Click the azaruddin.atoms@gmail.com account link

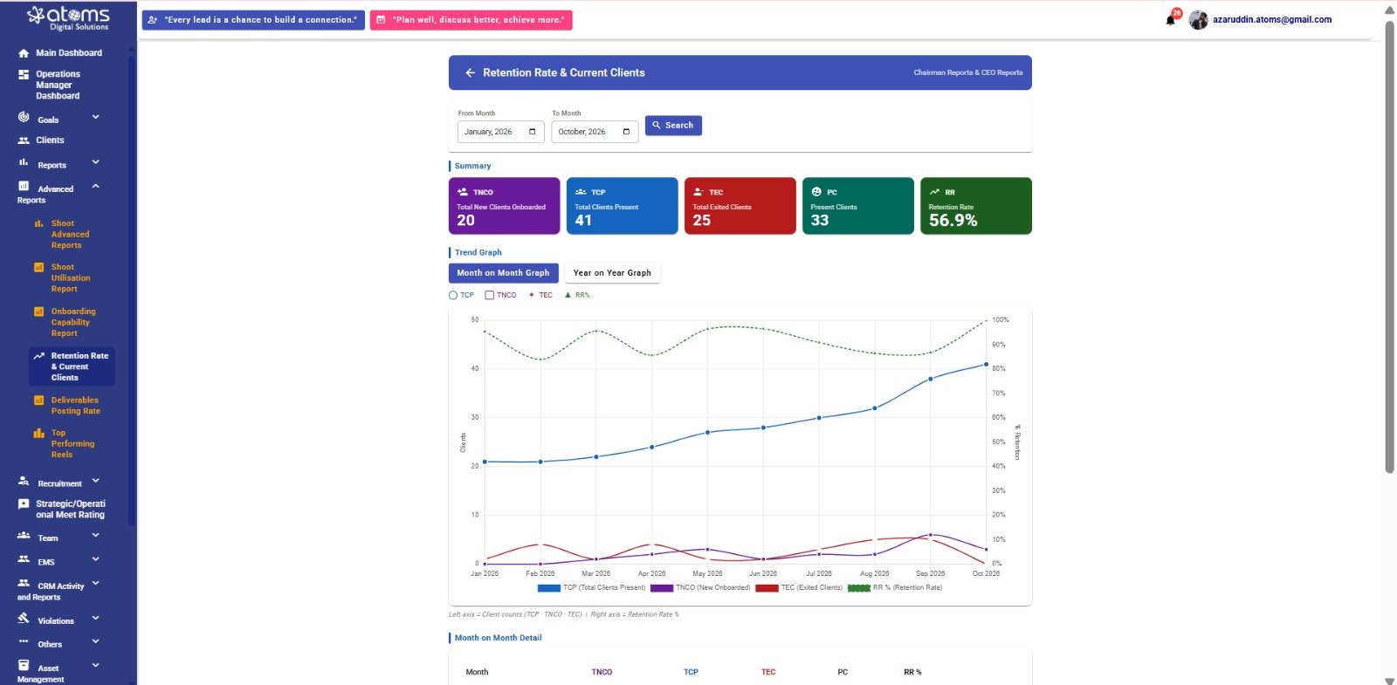click(x=1272, y=20)
